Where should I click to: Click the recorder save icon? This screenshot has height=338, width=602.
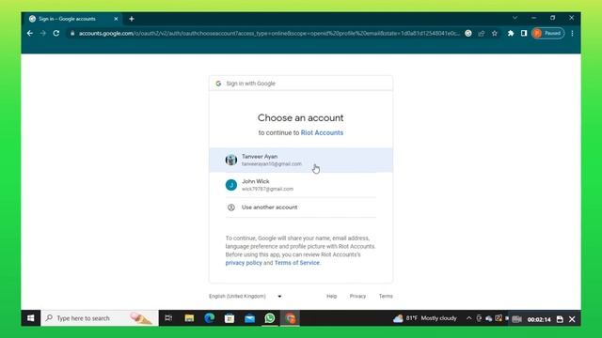(560, 319)
